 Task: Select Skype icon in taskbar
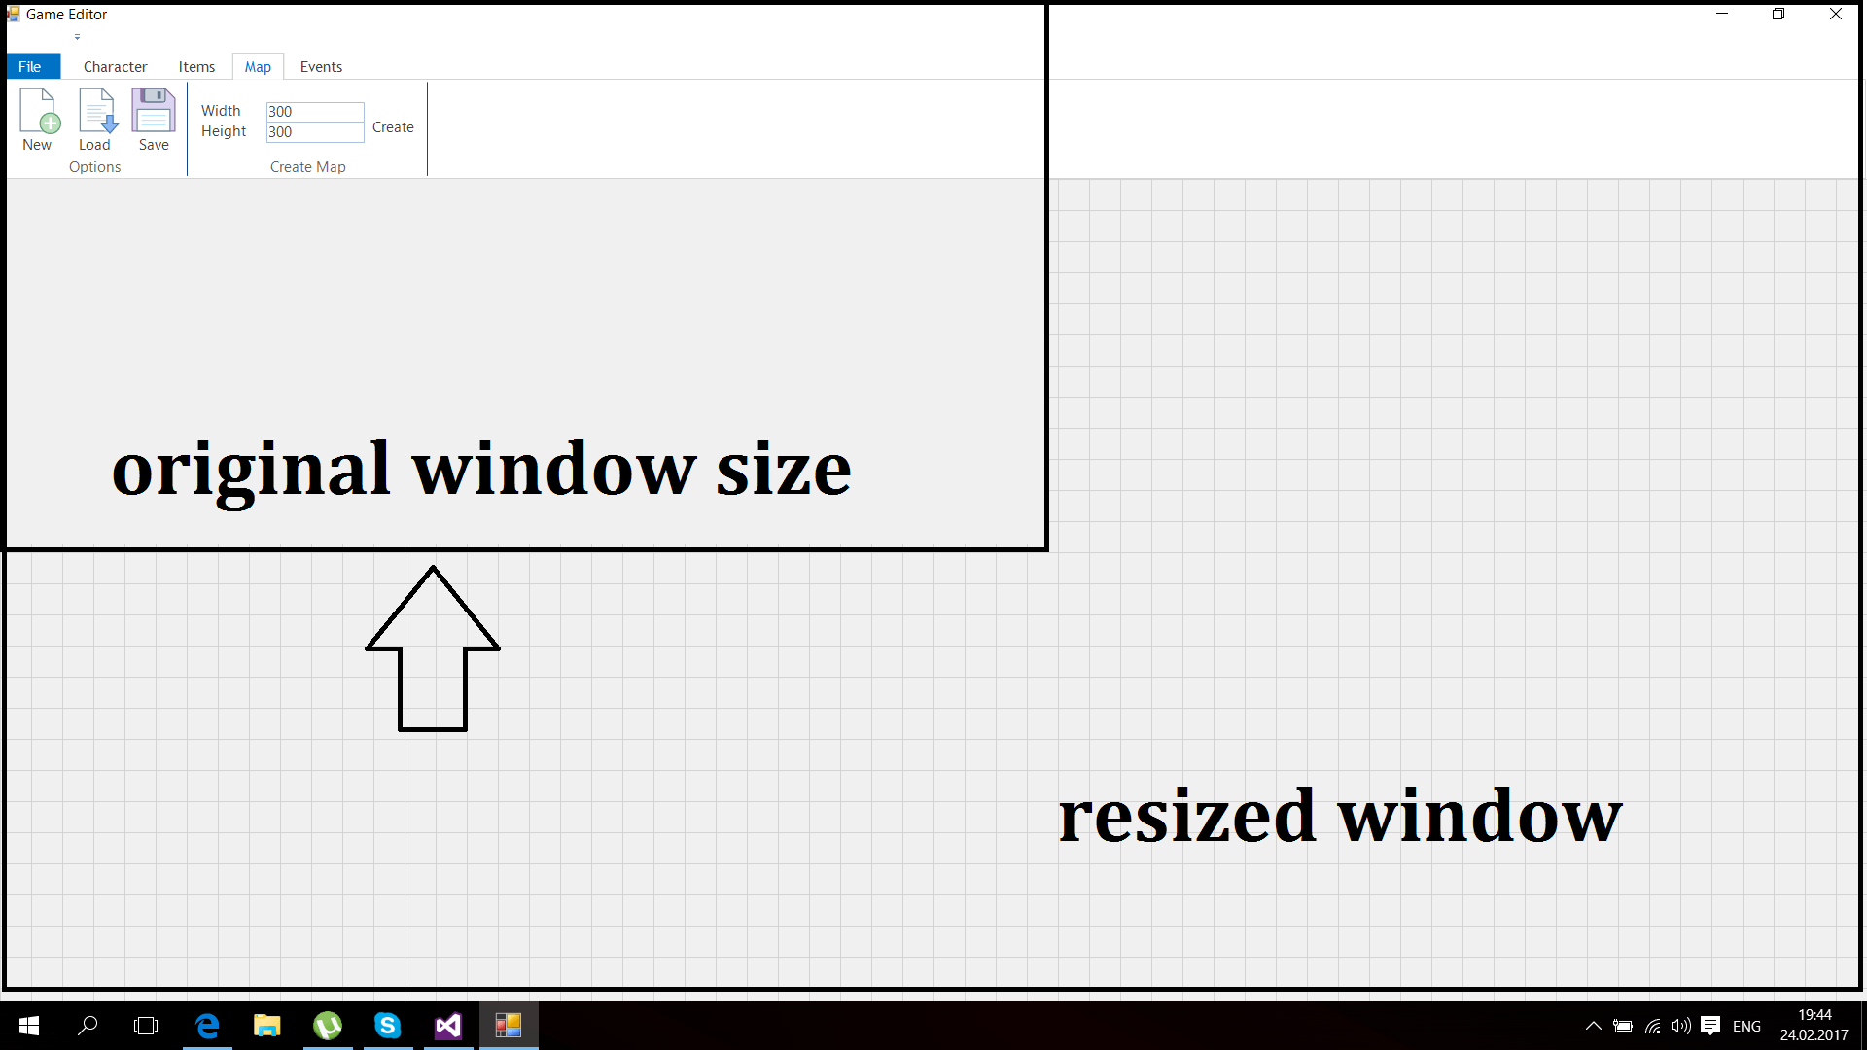click(387, 1026)
